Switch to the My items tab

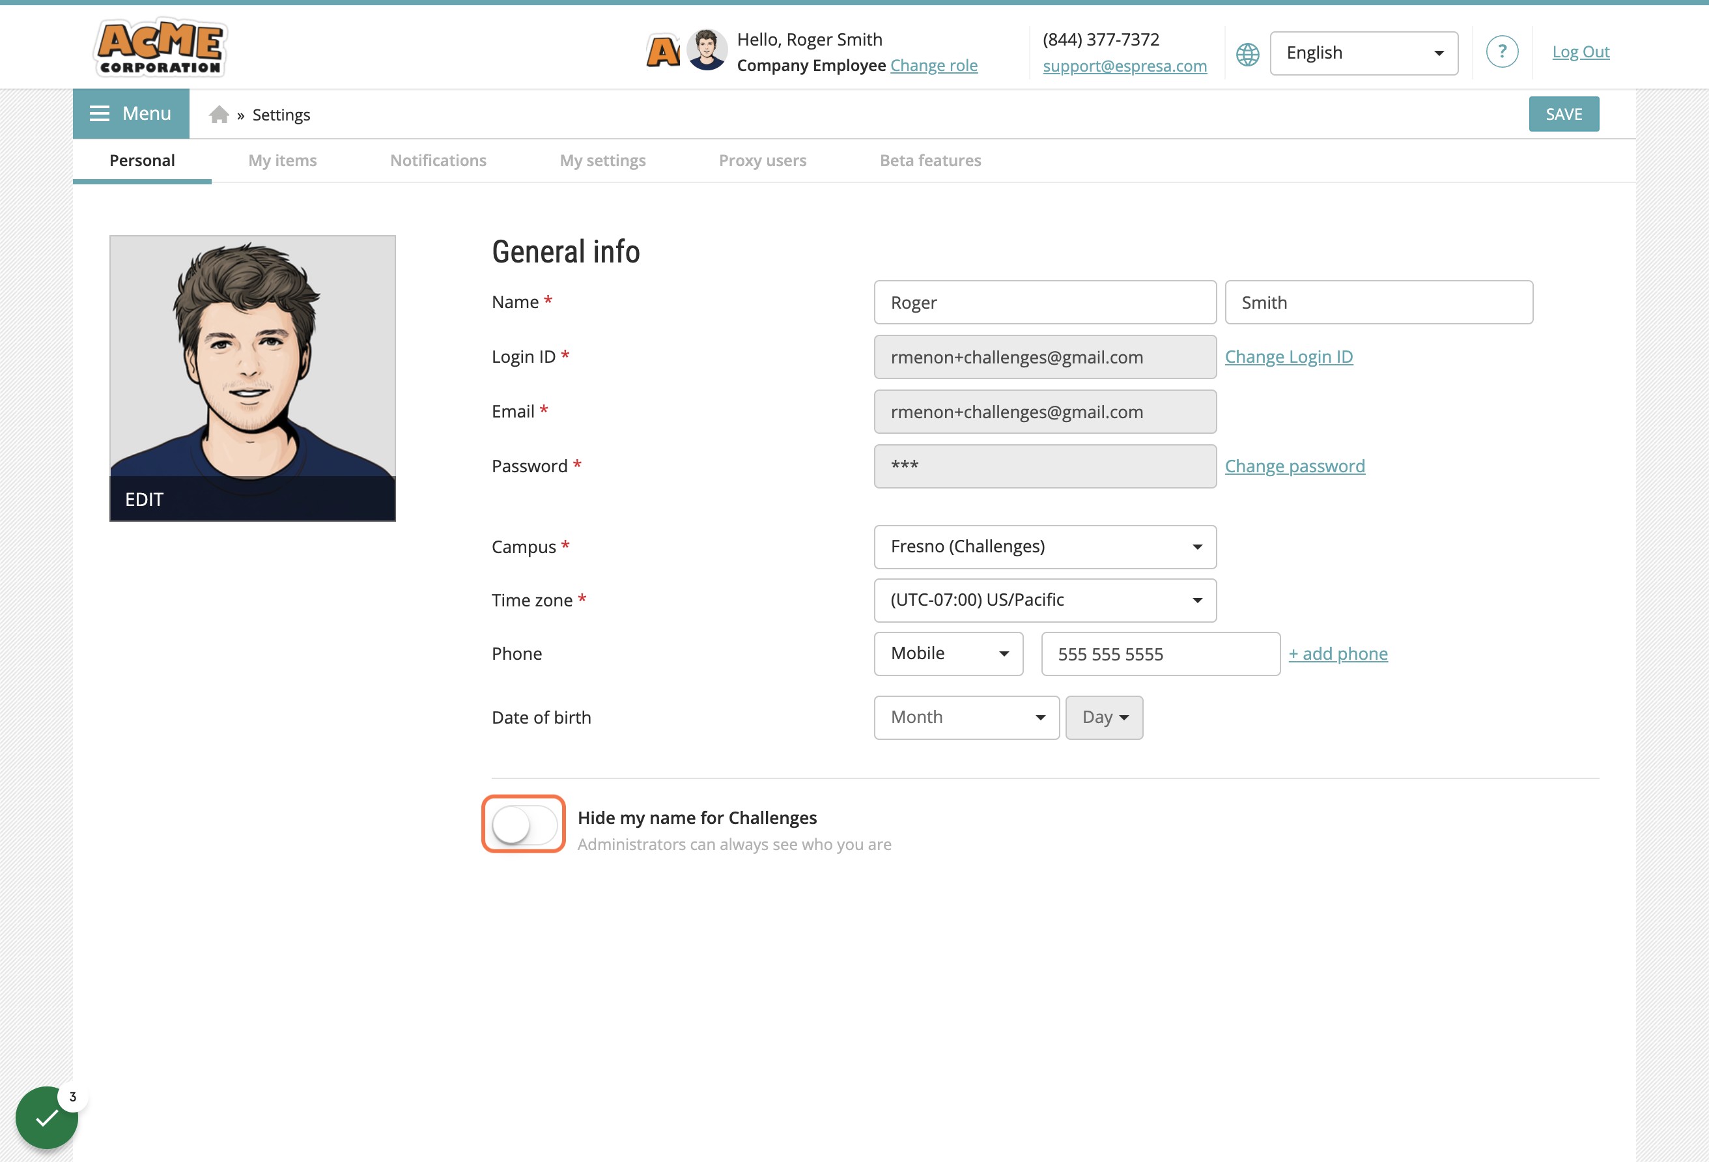283,160
